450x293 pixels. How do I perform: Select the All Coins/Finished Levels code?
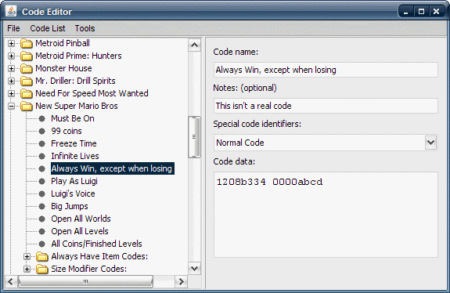[x=96, y=244]
